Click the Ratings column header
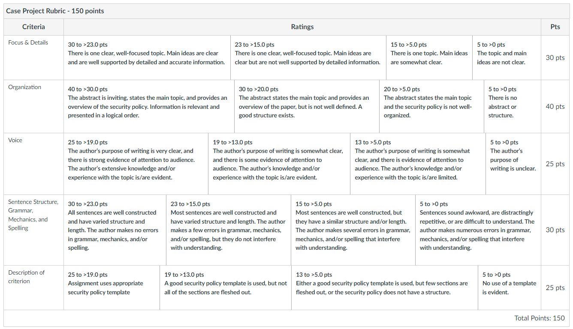Image resolution: width=573 pixels, height=329 pixels. click(x=302, y=27)
